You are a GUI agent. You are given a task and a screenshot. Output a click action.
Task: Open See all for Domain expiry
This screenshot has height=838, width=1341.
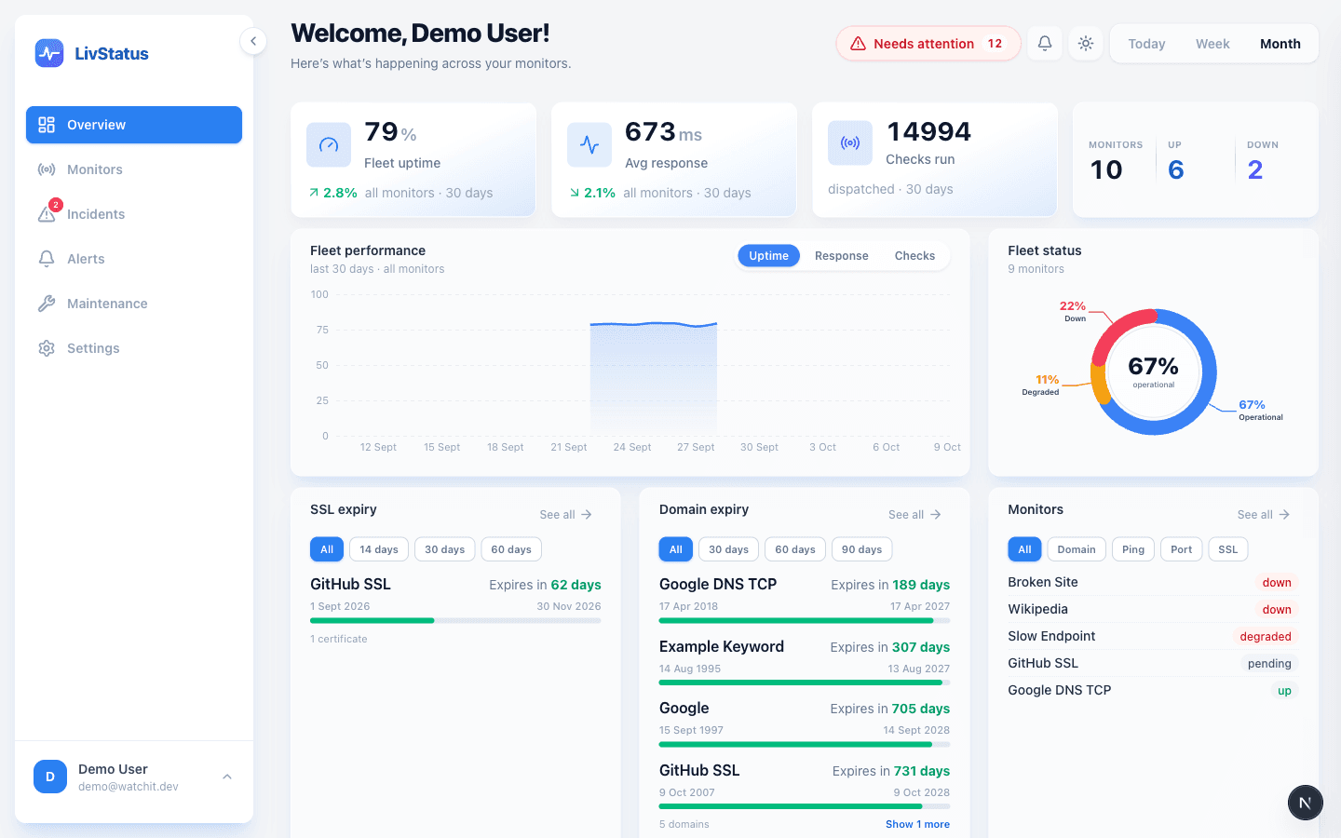point(914,515)
